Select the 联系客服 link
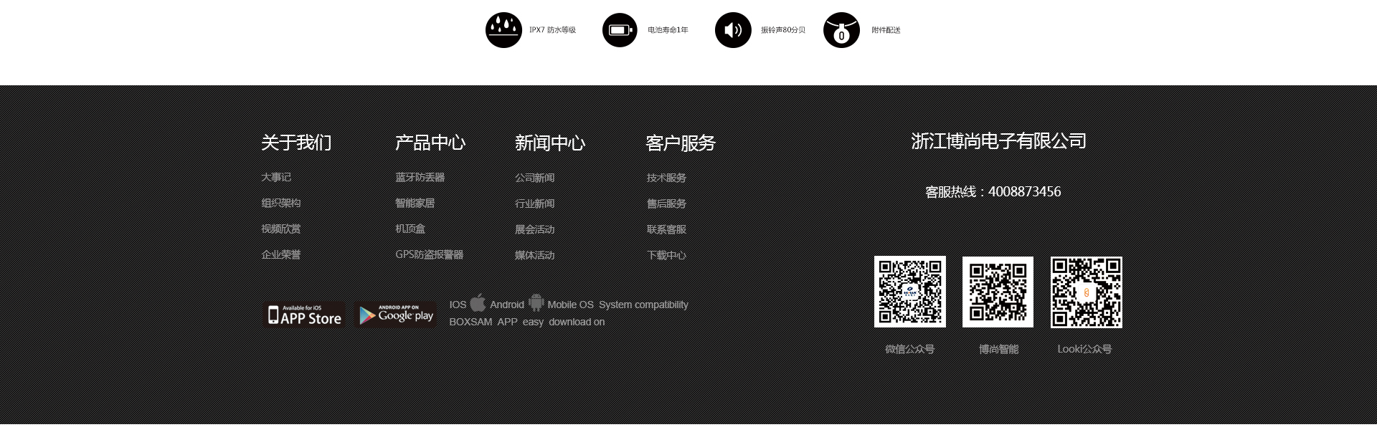Viewport: 1377px width, 445px height. click(x=666, y=229)
